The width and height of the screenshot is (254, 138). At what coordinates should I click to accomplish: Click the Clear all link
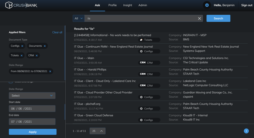[x=57, y=32]
